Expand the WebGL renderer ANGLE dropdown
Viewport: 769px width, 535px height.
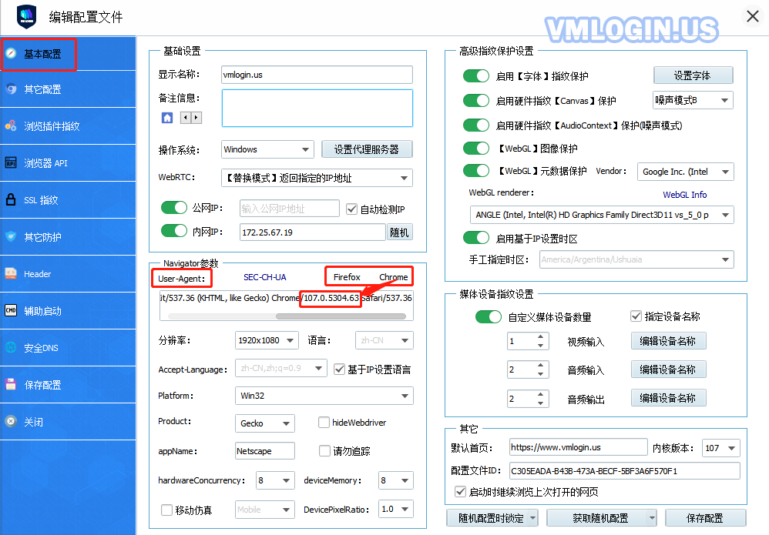[602, 215]
